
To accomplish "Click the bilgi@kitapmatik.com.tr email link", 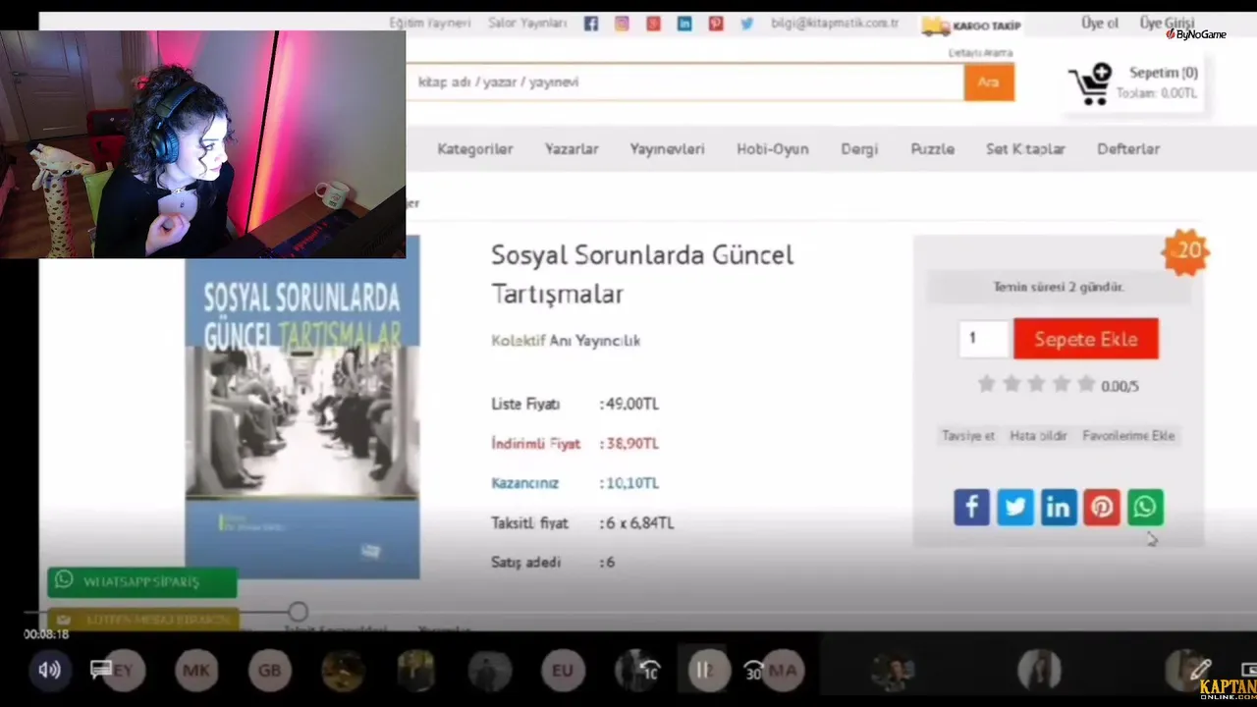I will tap(835, 24).
